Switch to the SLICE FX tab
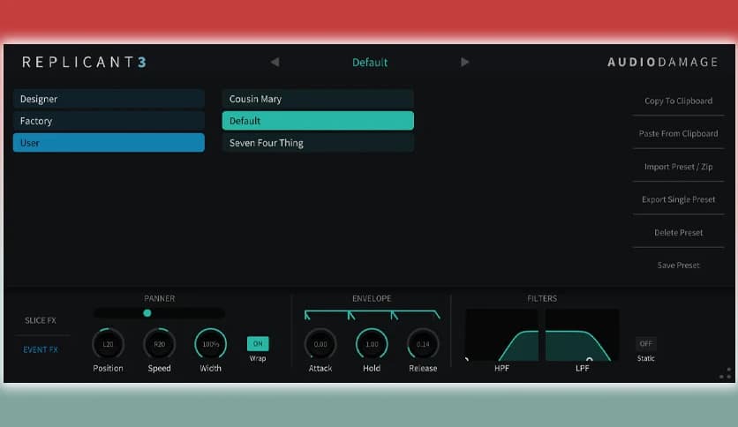738x427 pixels. (x=41, y=320)
